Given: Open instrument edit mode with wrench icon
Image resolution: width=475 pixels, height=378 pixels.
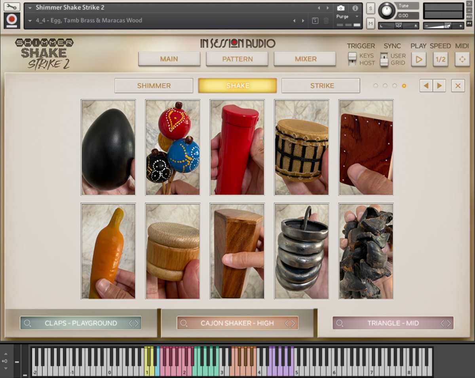Looking at the screenshot, I should 11,7.
